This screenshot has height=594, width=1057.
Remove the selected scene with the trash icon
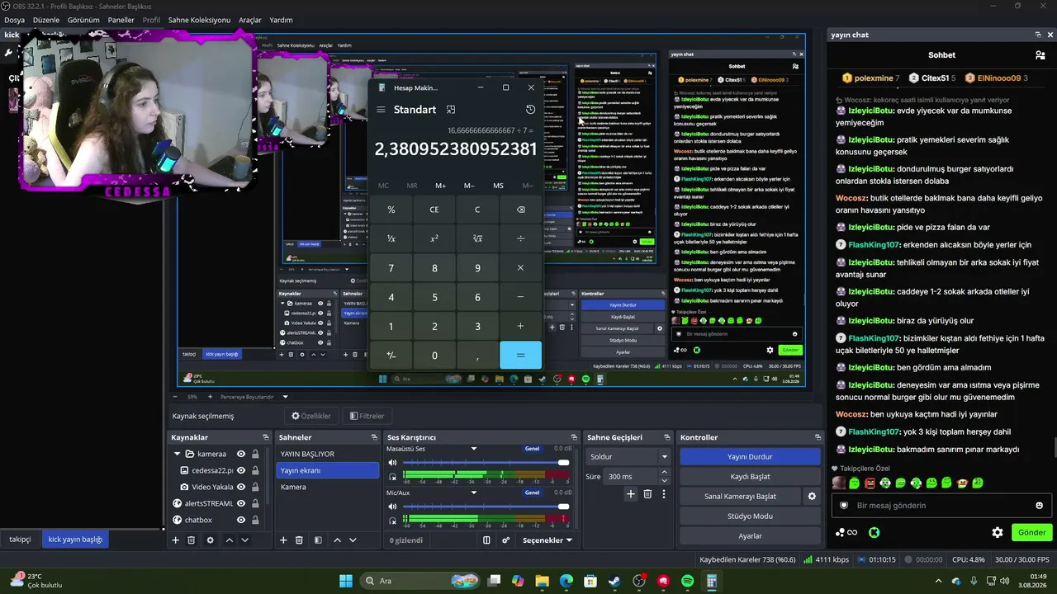(x=299, y=540)
